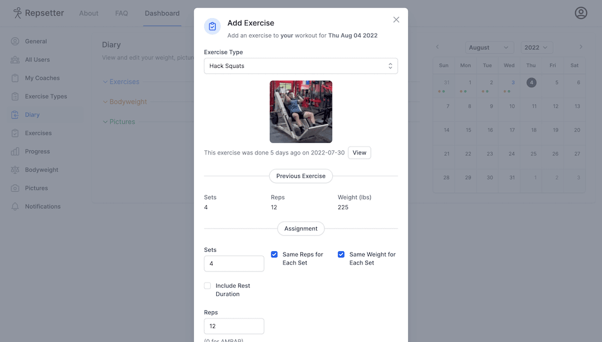Open the Exercise Type dropdown
Image resolution: width=602 pixels, height=342 pixels.
coord(300,66)
